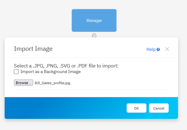Close the Import Image dialog with X
187x130 pixels.
[x=167, y=49]
